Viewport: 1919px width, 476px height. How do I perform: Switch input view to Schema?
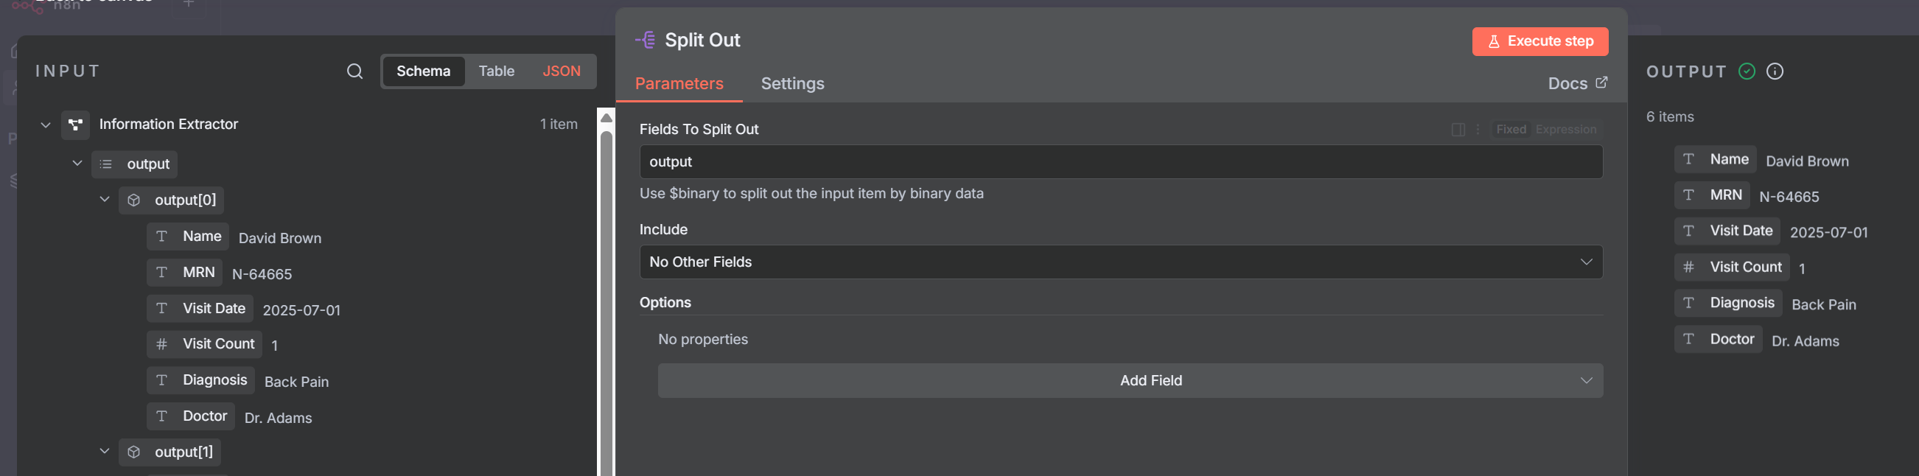[x=423, y=71]
